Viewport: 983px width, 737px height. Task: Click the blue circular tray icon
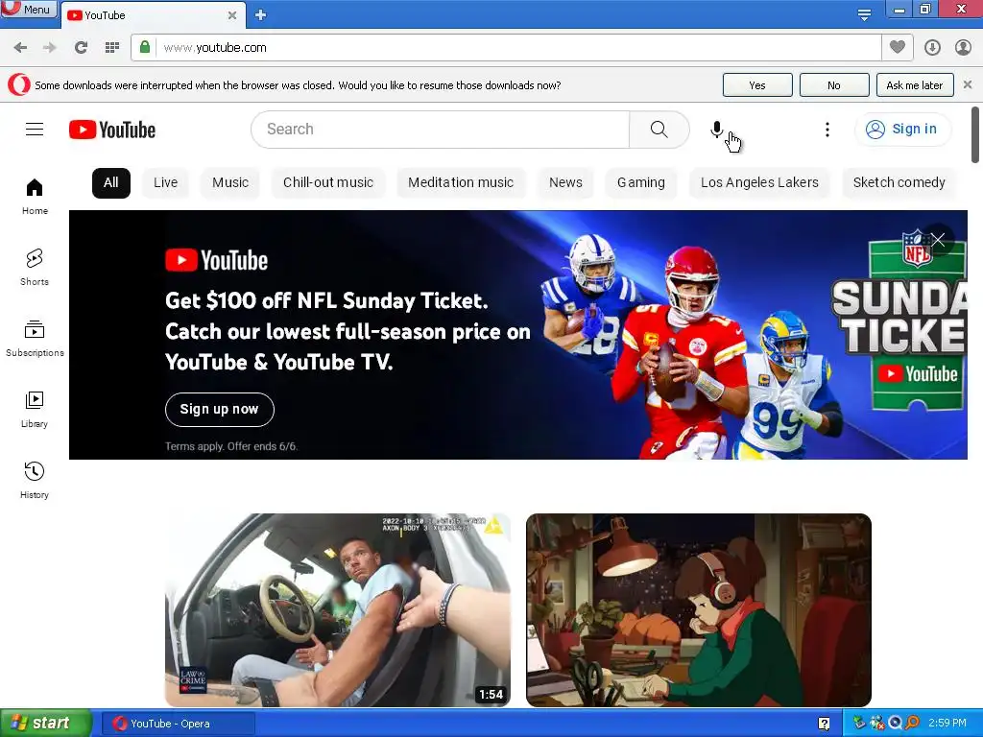[x=896, y=723]
